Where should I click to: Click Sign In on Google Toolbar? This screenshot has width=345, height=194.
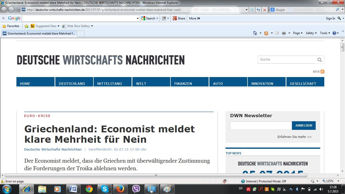pyautogui.click(x=330, y=18)
